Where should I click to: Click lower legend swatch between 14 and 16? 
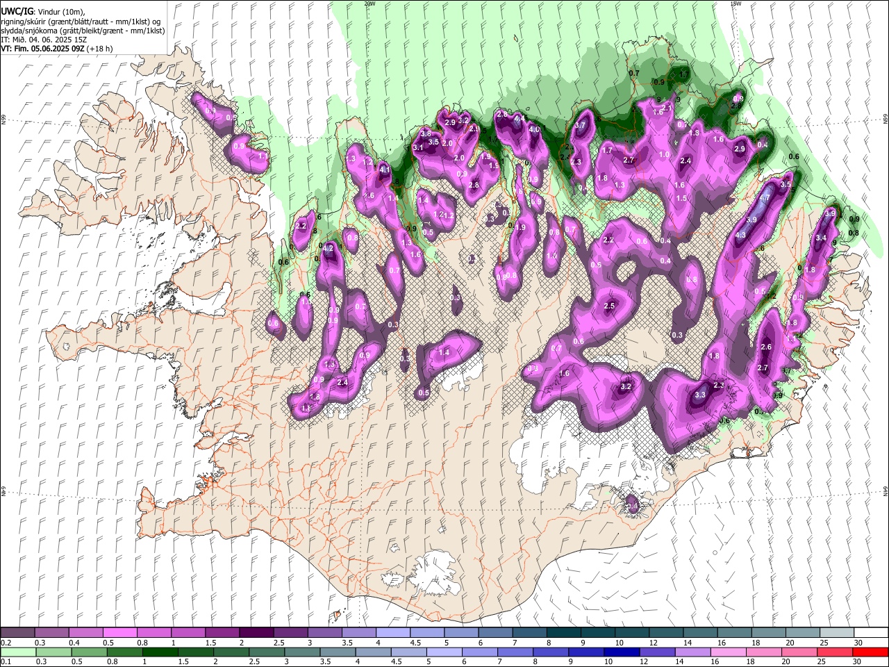point(692,652)
